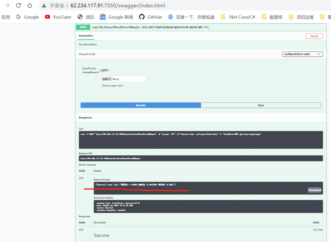Click the browser address bar
331x242 pixels.
110,5
